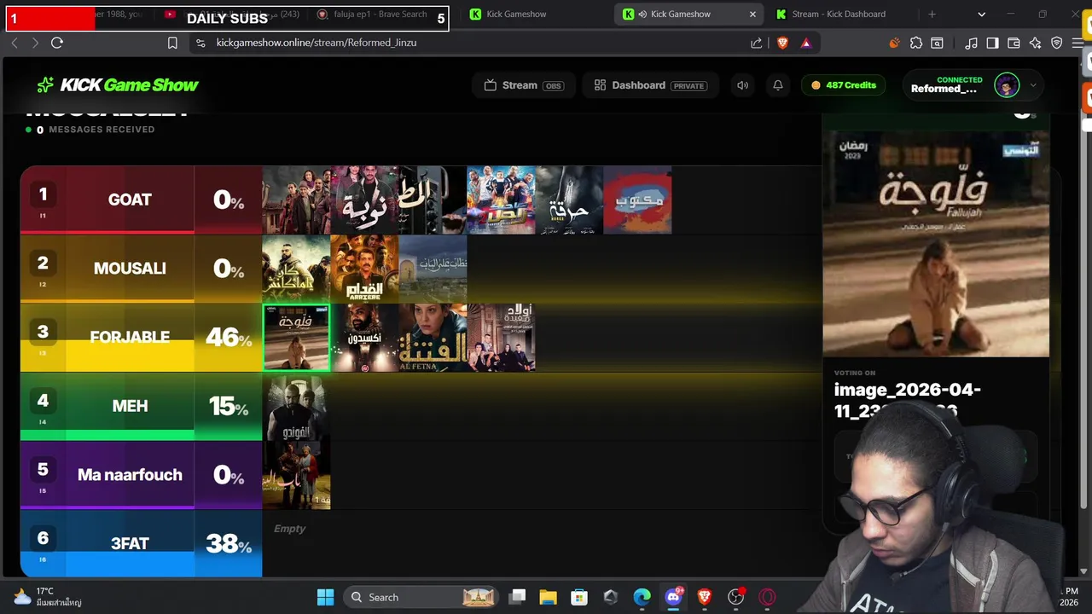Click the Empty placeholder in 3FAT row
Viewport: 1092px width, 614px height.
pyautogui.click(x=289, y=529)
